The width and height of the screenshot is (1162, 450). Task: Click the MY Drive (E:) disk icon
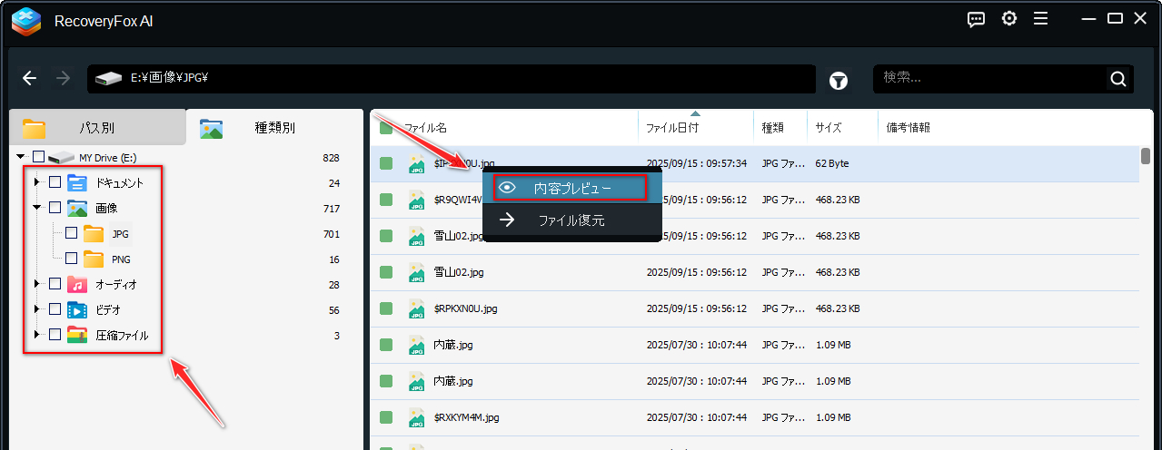pyautogui.click(x=61, y=157)
